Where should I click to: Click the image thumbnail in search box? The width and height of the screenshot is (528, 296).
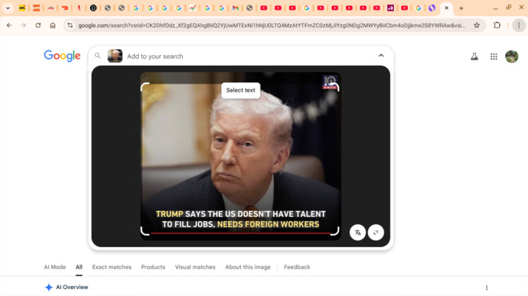[x=115, y=56]
